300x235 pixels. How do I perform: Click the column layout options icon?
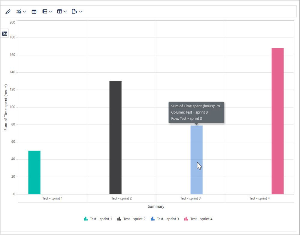pyautogui.click(x=59, y=11)
